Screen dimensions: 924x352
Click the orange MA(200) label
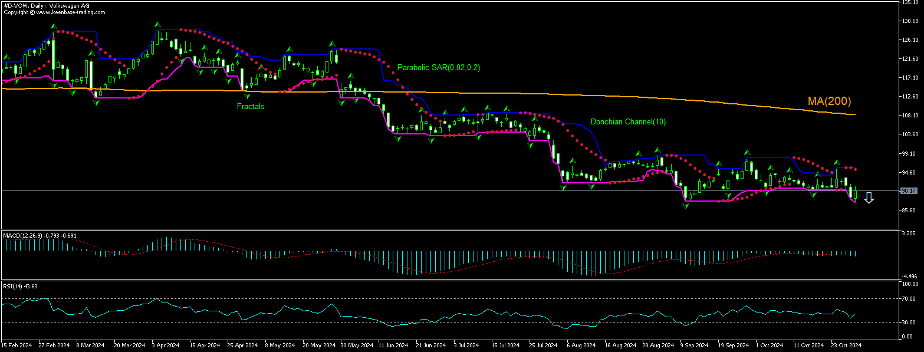tap(829, 101)
